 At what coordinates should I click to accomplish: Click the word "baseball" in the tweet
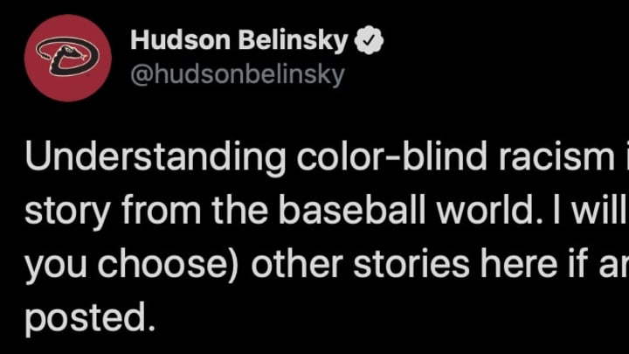[x=351, y=209]
